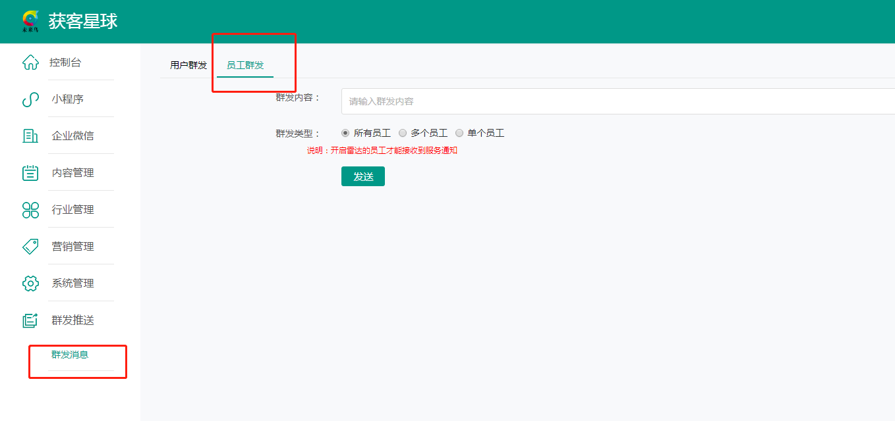Click the 小程序 icon in sidebar
895x421 pixels.
(30, 99)
